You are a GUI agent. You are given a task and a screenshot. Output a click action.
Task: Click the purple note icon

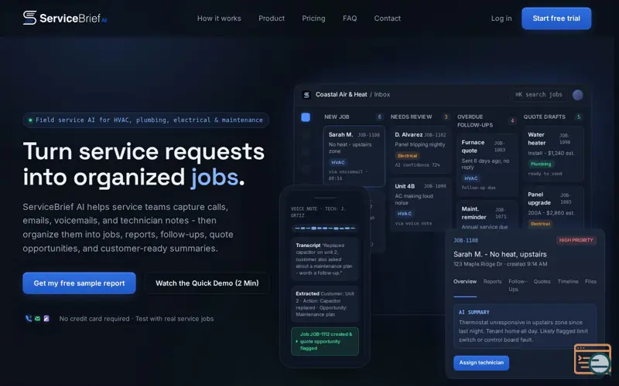coord(46,319)
